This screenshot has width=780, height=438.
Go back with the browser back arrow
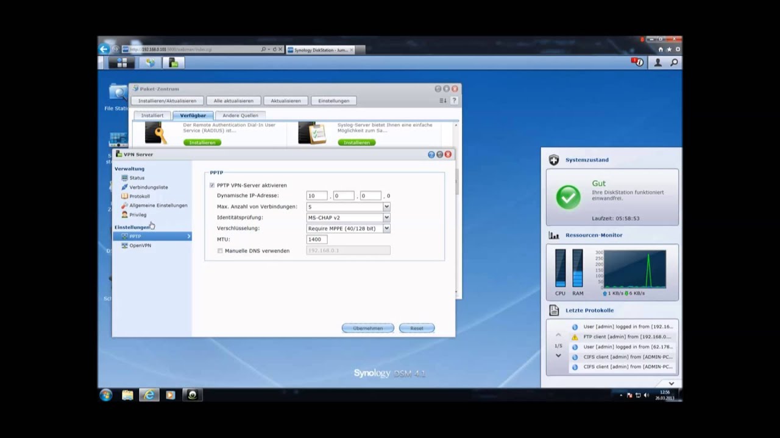[104, 49]
